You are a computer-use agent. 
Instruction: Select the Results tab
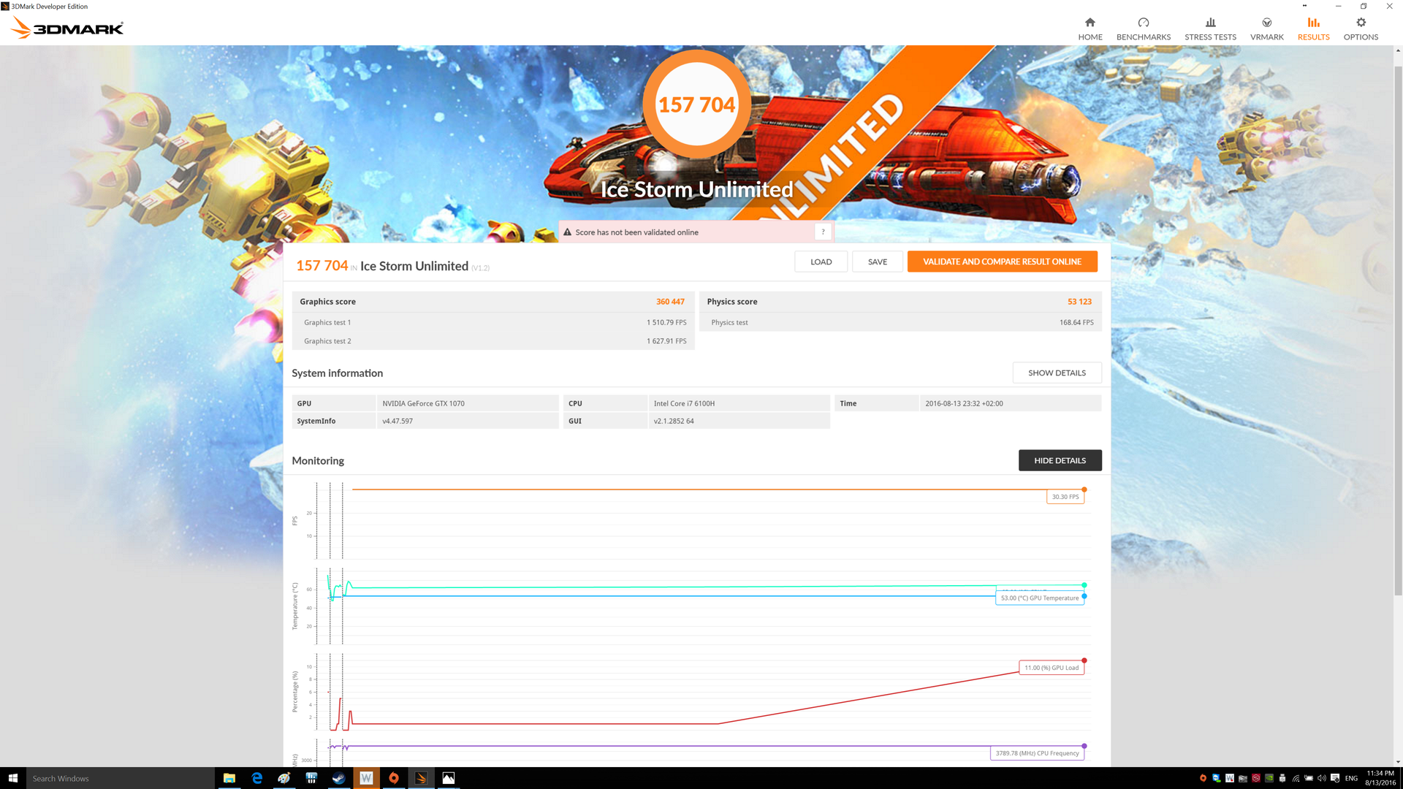click(x=1313, y=28)
